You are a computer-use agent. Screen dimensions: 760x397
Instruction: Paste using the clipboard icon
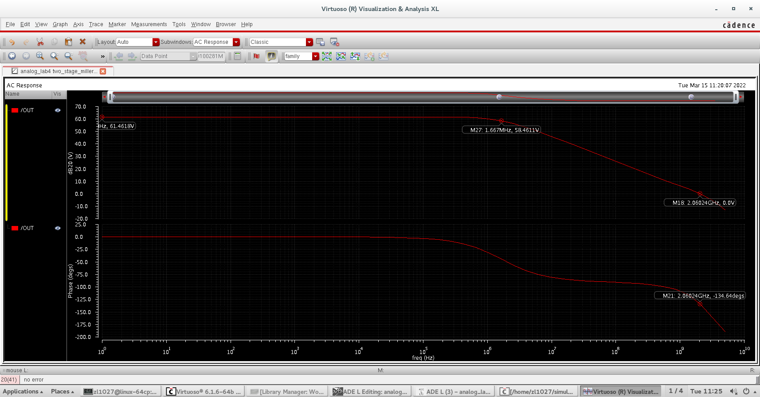pyautogui.click(x=68, y=42)
